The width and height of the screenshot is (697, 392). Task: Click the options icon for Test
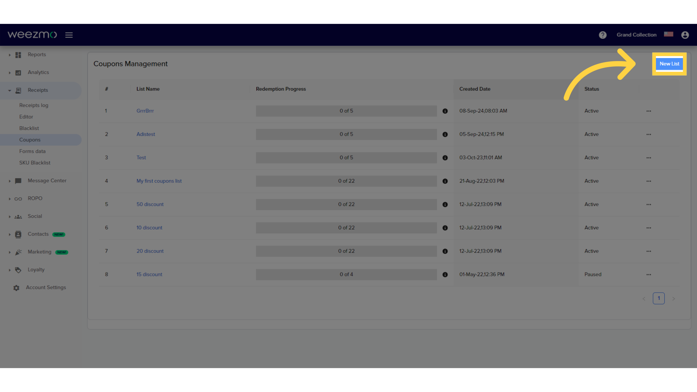649,158
